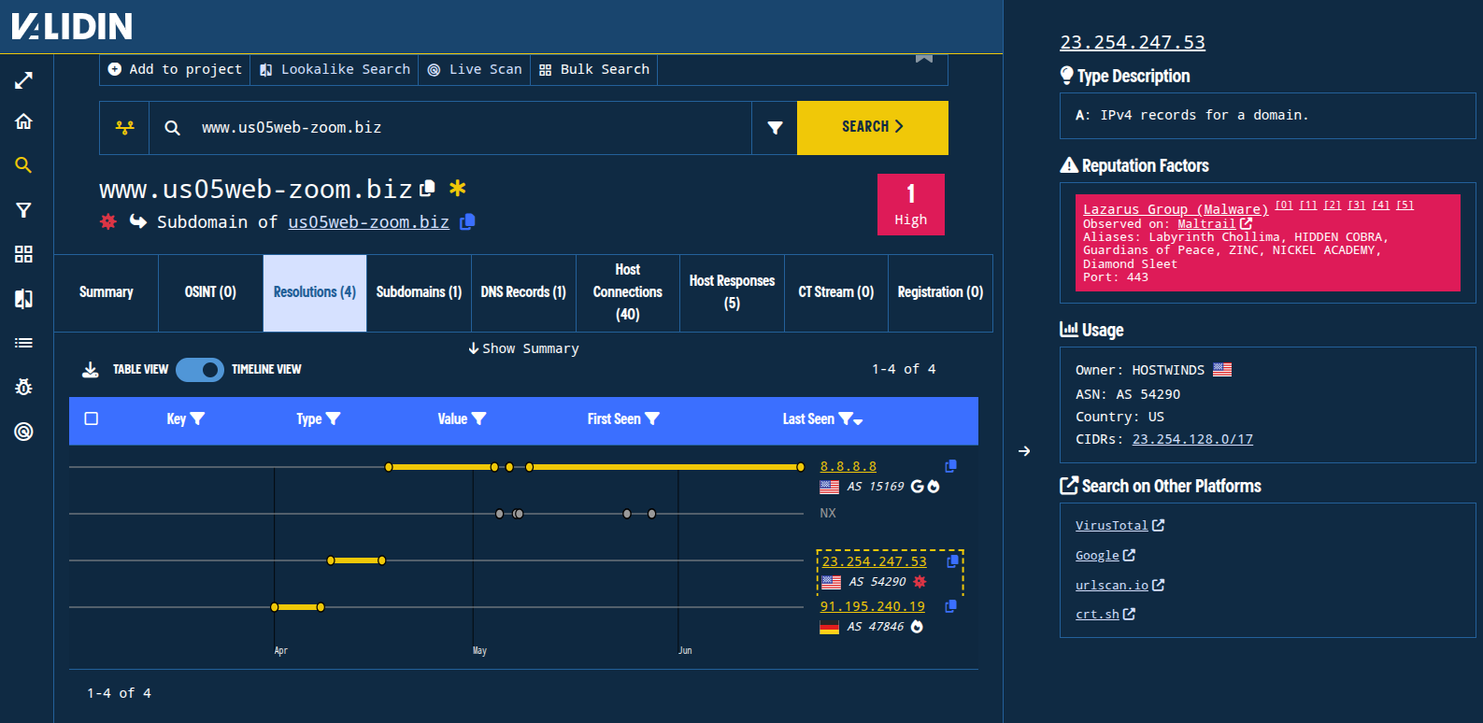Open the Search page from sidebar magnifier icon
This screenshot has width=1483, height=723.
[23, 165]
